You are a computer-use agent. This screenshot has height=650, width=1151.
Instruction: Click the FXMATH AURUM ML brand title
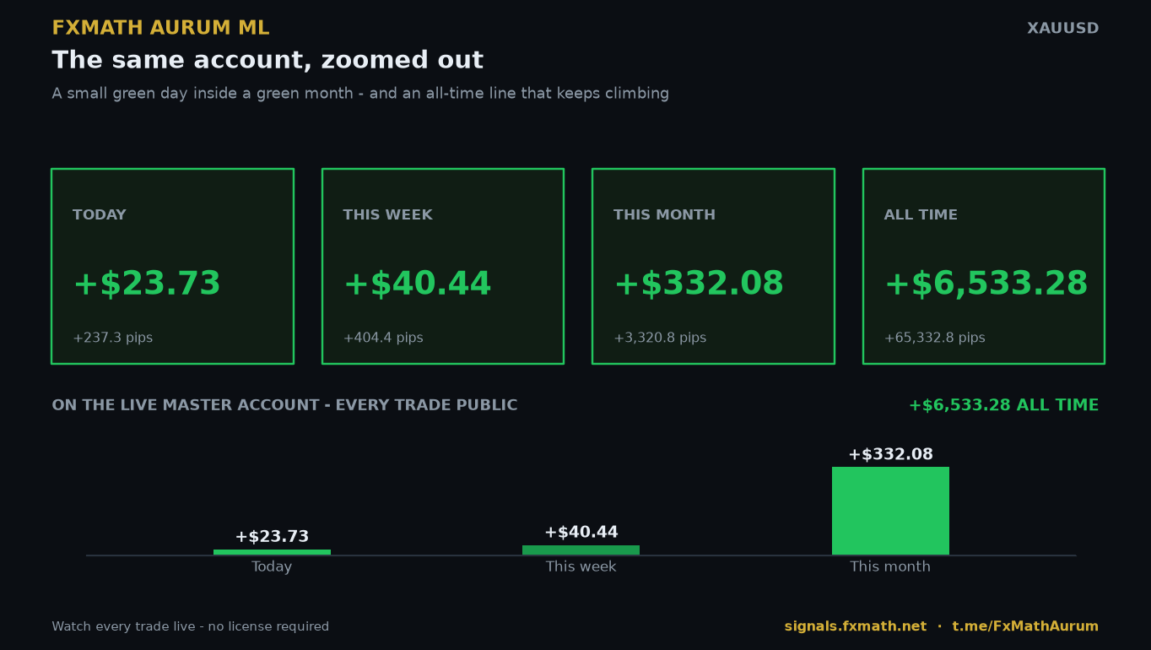point(160,29)
